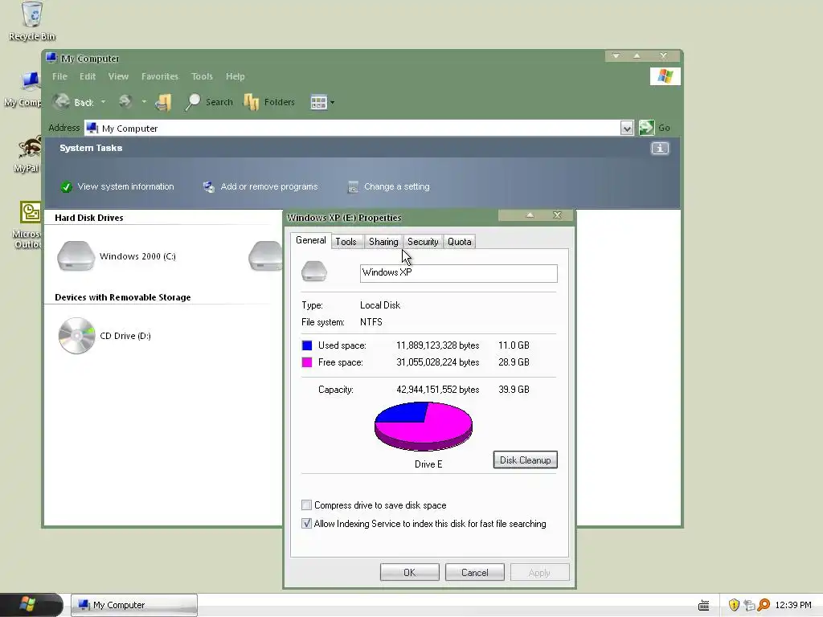
Task: Select the MyPal browser desktop icon
Action: click(27, 155)
